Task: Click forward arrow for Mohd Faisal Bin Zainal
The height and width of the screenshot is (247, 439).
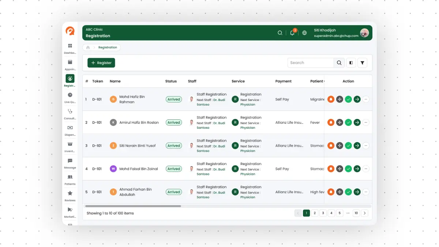Action: pyautogui.click(x=357, y=169)
